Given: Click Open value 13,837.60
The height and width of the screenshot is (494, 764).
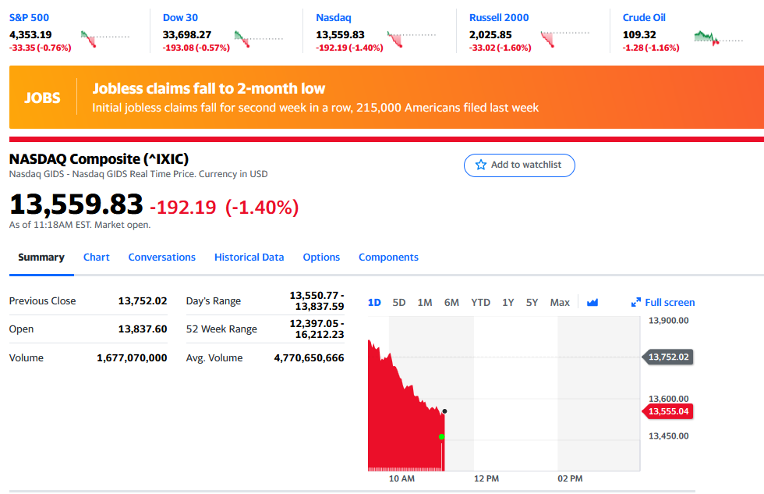Looking at the screenshot, I should (x=143, y=329).
